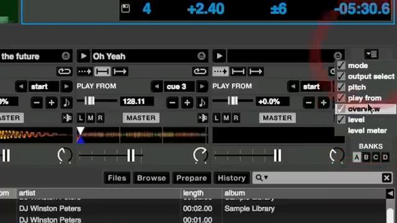Turn the Oh Yeah gain knob
397x223 pixels.
200,155
